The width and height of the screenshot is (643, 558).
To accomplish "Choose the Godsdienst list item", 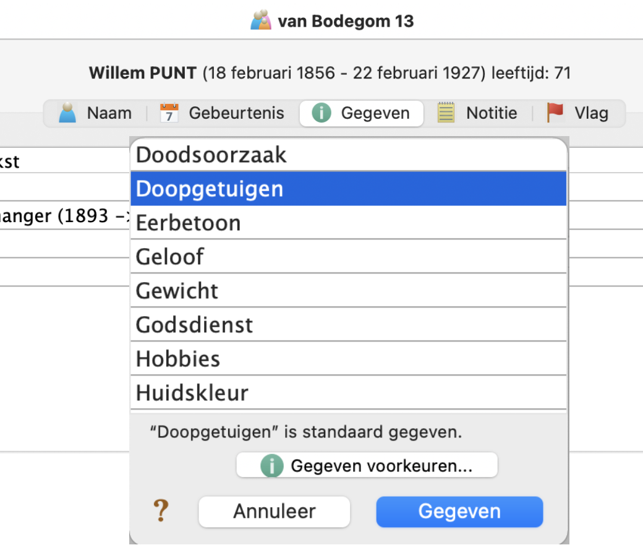I will point(348,325).
